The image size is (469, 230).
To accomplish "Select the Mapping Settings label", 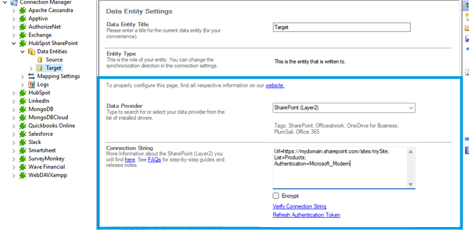I will click(59, 76).
